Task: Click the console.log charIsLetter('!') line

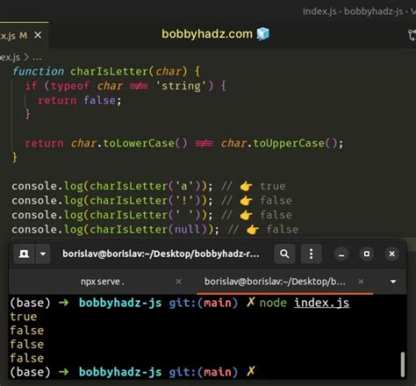Action: click(152, 201)
